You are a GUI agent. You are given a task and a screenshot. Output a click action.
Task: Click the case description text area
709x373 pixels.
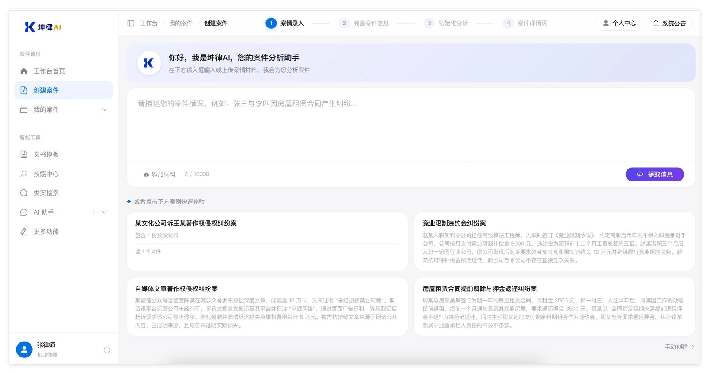tap(411, 125)
